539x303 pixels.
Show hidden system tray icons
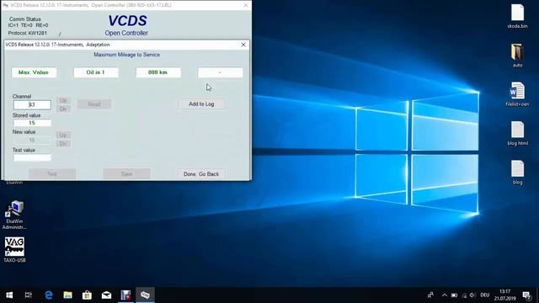click(x=445, y=295)
